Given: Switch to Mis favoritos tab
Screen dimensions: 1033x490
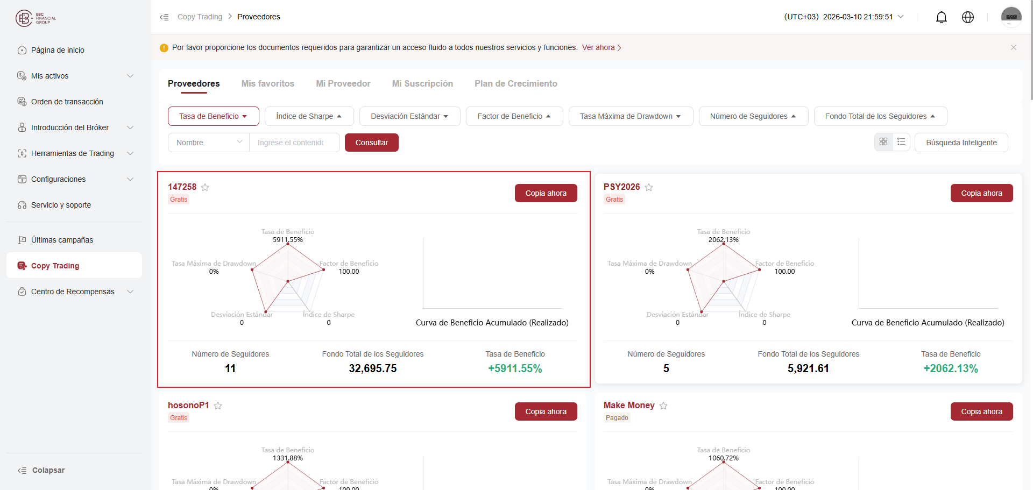Looking at the screenshot, I should [267, 84].
